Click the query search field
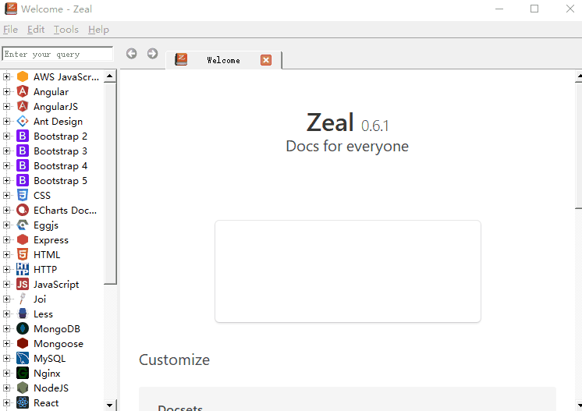This screenshot has width=582, height=411. pos(58,54)
